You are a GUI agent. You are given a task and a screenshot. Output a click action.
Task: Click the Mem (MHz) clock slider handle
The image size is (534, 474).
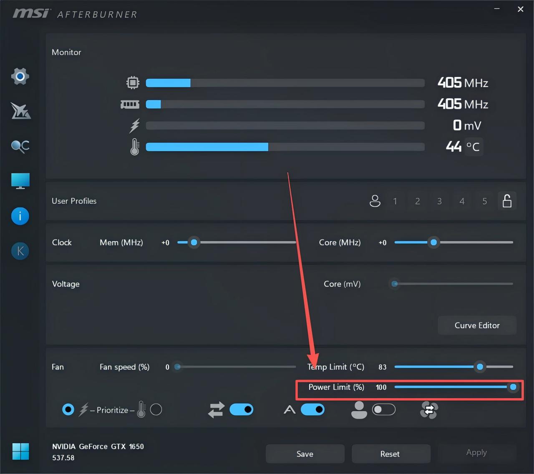pos(194,242)
